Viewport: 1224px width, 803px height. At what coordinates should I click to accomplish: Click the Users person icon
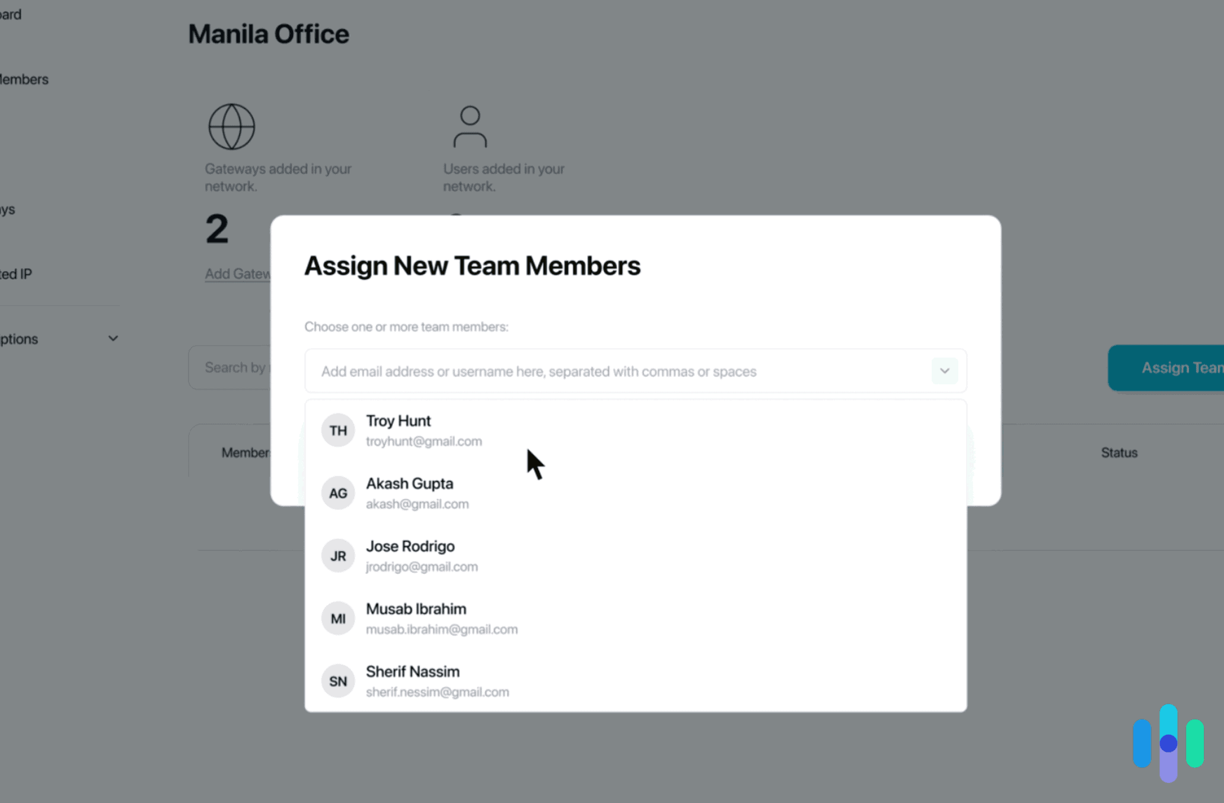[469, 126]
